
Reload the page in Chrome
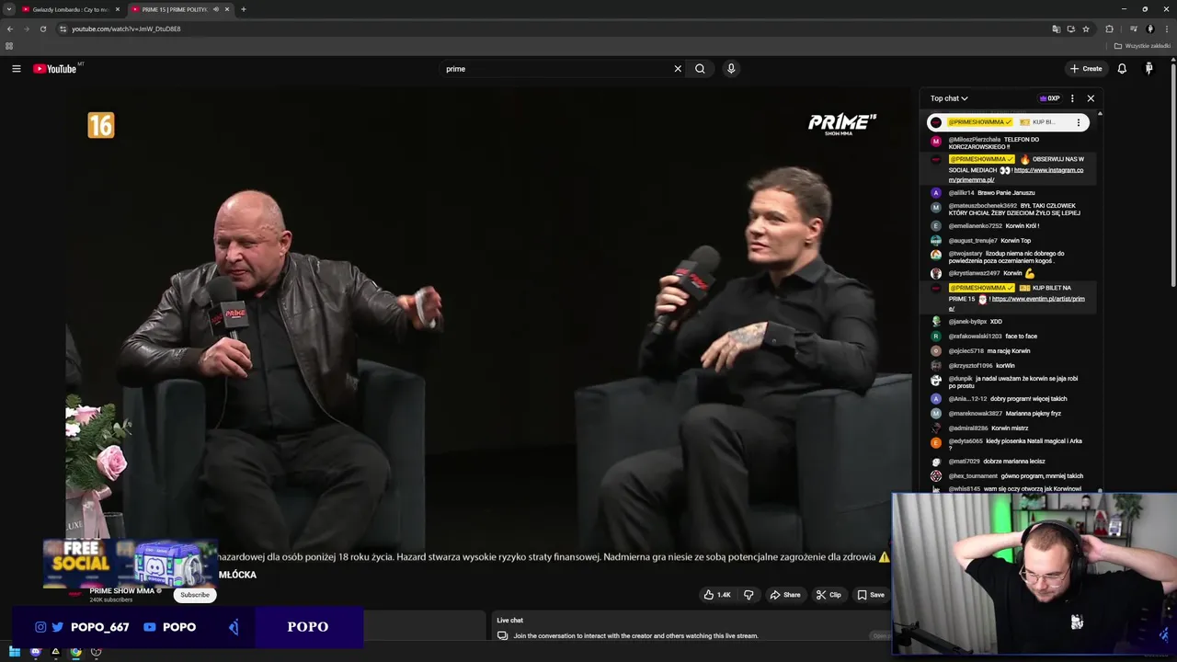pyautogui.click(x=42, y=29)
